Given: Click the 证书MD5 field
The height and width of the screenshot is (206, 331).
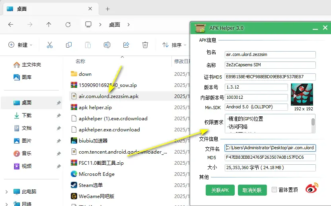Looking at the screenshot, I should (270, 77).
